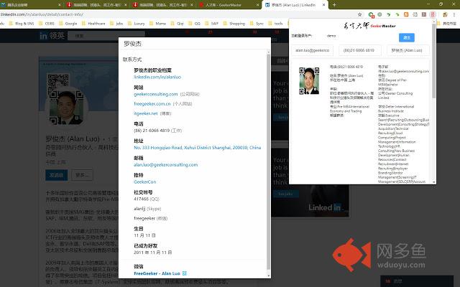The image size is (460, 287).
Task: Click the orange RSS extension icon in toolbar
Action: tap(406, 14)
